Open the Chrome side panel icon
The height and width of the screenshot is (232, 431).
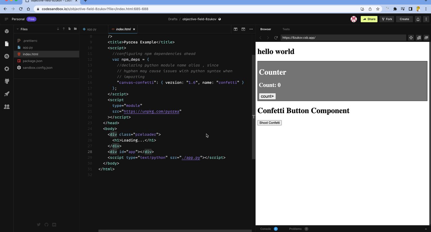[410, 9]
